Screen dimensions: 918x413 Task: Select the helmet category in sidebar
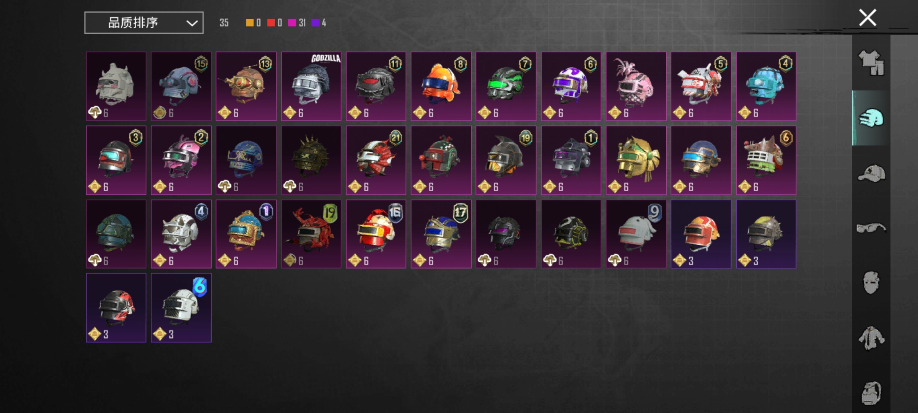pyautogui.click(x=871, y=118)
